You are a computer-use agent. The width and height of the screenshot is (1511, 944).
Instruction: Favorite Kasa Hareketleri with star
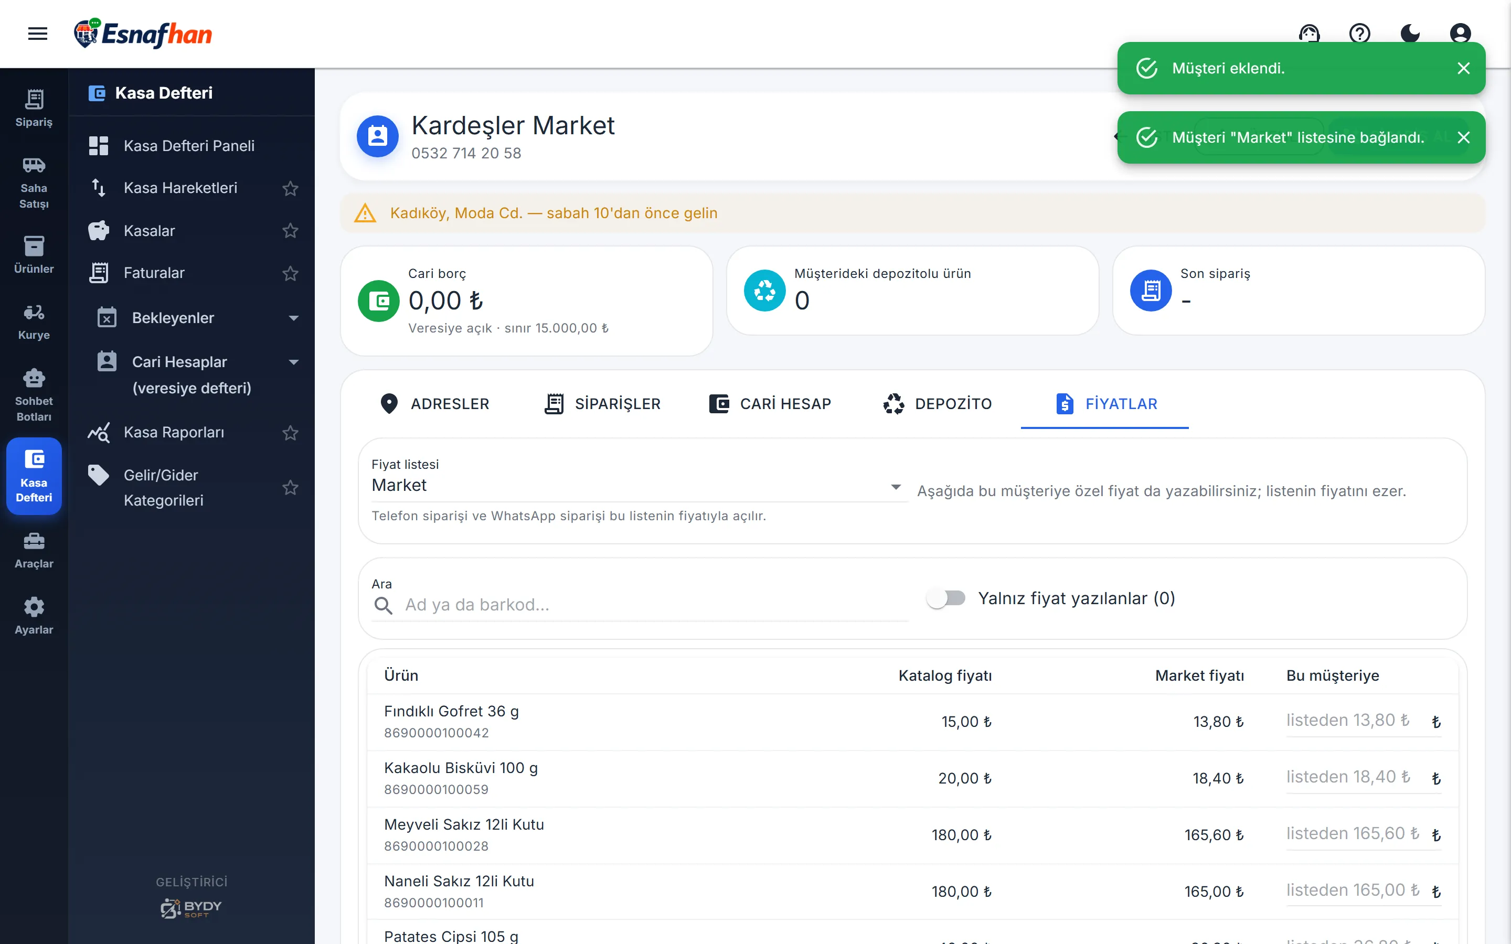(x=290, y=188)
